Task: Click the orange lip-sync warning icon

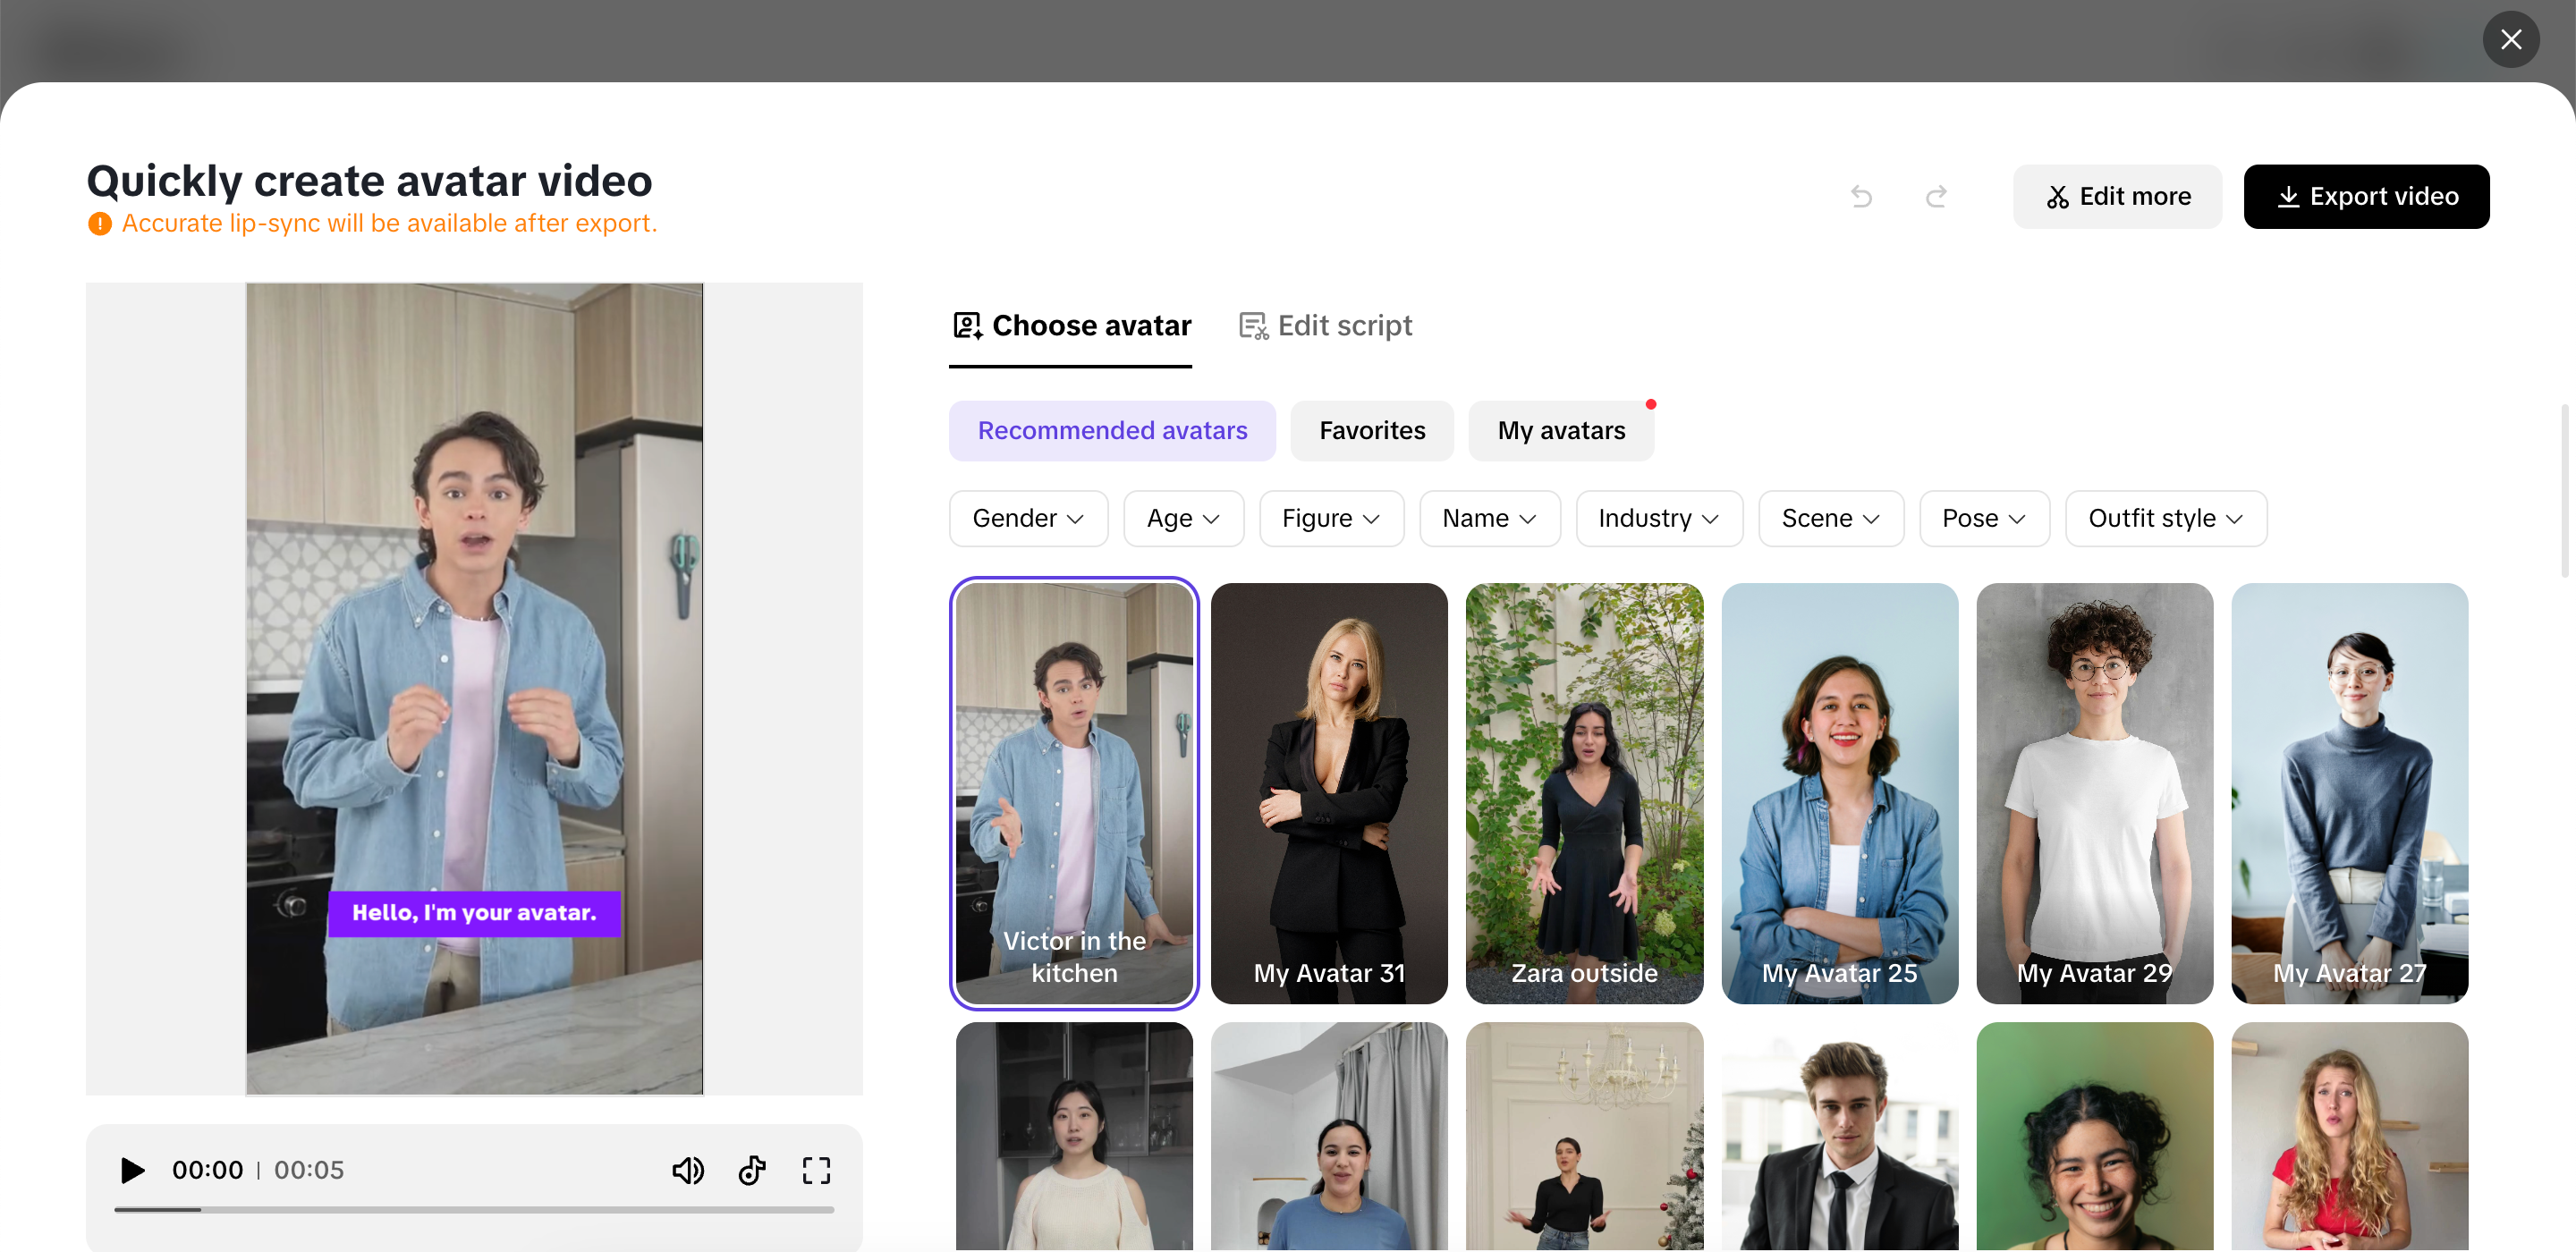Action: pos(100,224)
